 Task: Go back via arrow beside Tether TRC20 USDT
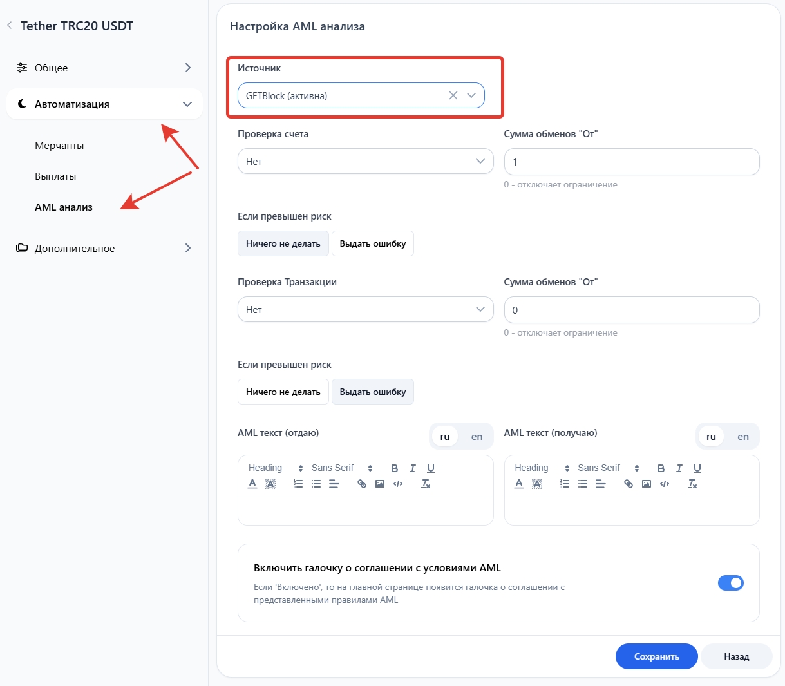(10, 26)
